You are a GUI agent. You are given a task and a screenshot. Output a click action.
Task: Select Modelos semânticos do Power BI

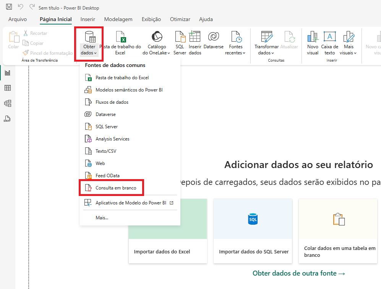(x=130, y=90)
